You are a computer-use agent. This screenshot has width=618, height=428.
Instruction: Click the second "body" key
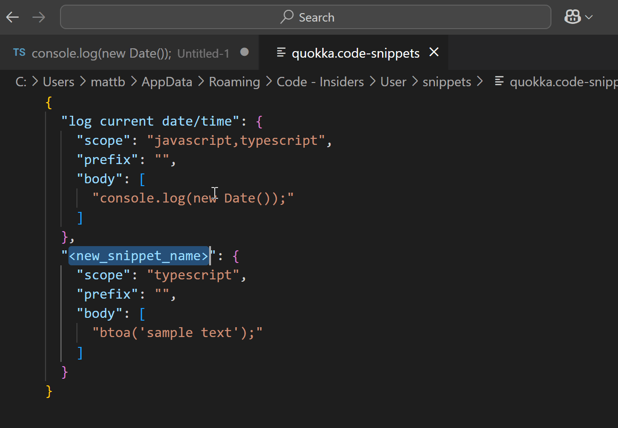coord(100,314)
